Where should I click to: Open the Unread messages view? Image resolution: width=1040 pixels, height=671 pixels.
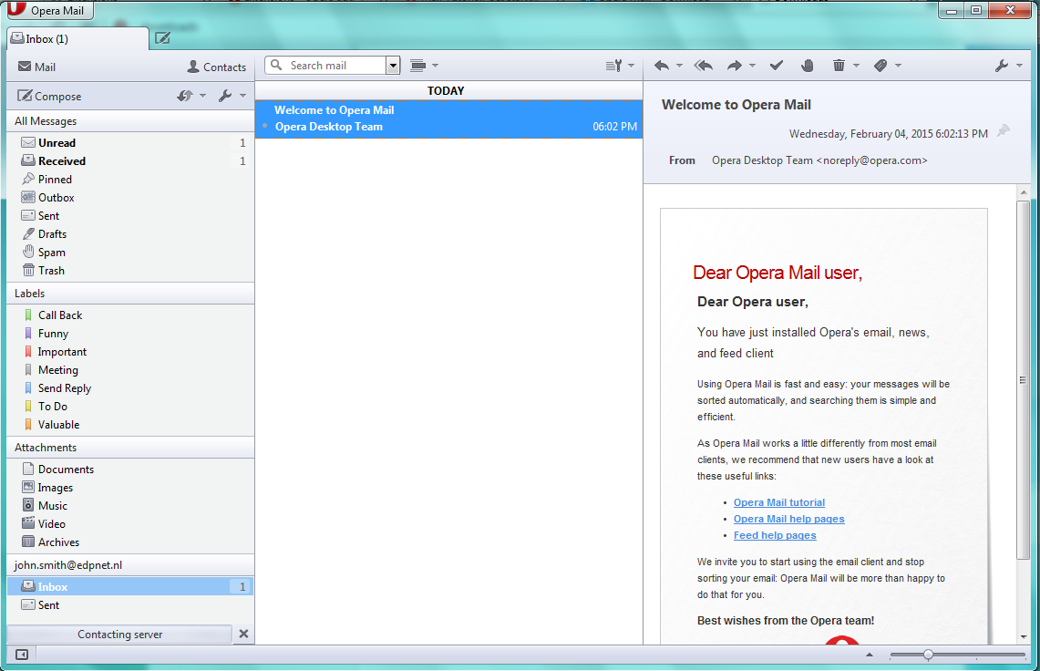click(130, 143)
